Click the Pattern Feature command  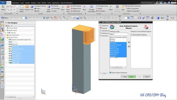click(40, 6)
